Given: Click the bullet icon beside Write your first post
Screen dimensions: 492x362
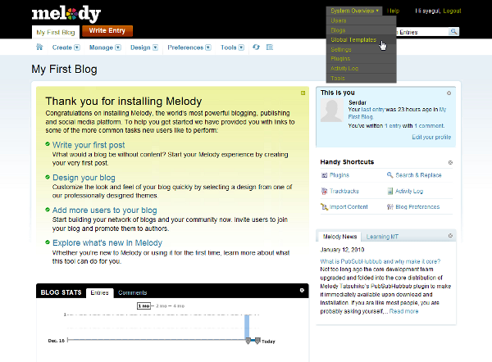Looking at the screenshot, I should pos(48,144).
